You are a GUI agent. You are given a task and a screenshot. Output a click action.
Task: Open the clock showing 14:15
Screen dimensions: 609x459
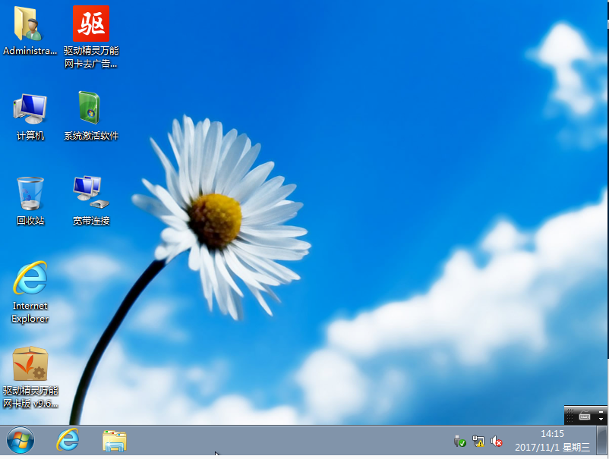(552, 434)
